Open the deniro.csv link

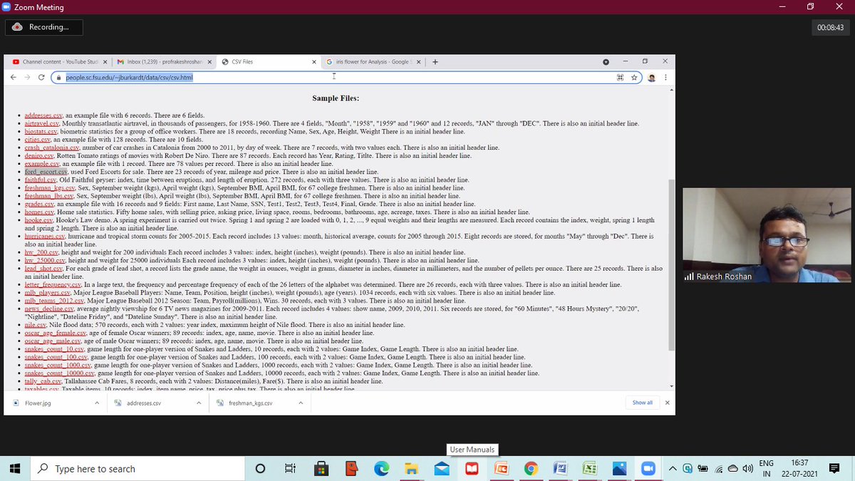coord(38,155)
